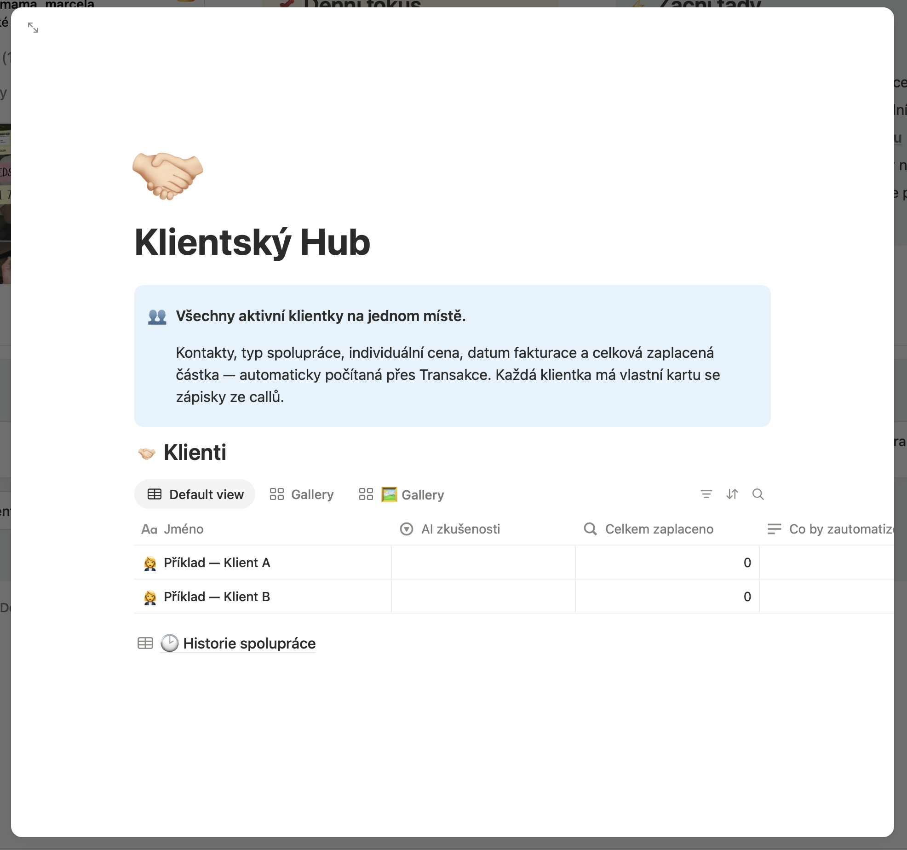
Task: Click Celkem zaplaceno value for Klient A
Action: click(747, 563)
